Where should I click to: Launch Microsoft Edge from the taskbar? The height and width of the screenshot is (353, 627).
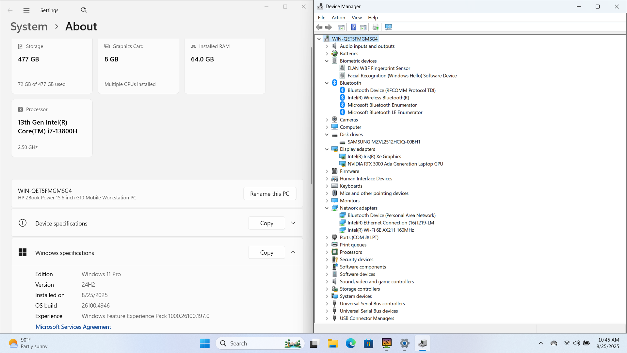[350, 343]
